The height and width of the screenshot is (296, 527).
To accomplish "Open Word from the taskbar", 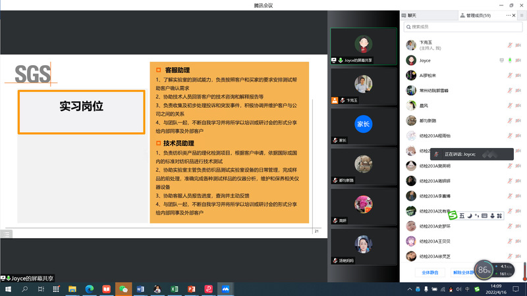I will tap(140, 289).
